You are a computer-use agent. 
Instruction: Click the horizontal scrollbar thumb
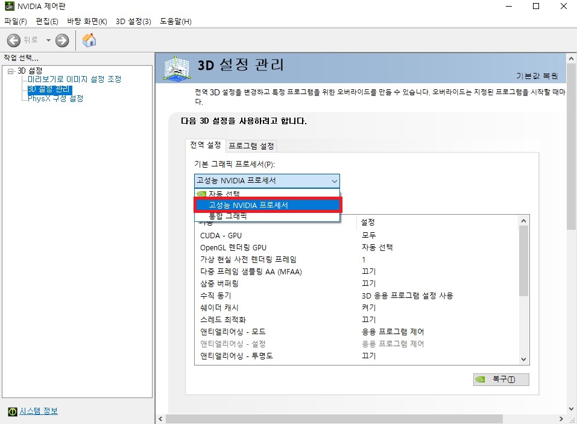334,419
